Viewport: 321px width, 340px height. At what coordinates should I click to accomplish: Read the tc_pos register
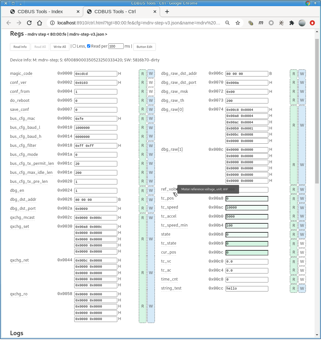(294, 199)
